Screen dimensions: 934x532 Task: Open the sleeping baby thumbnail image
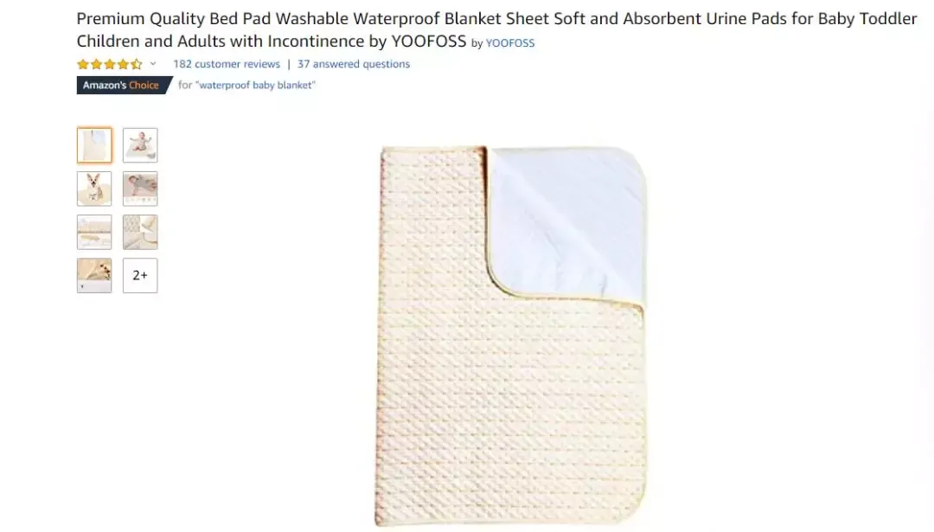tap(140, 189)
